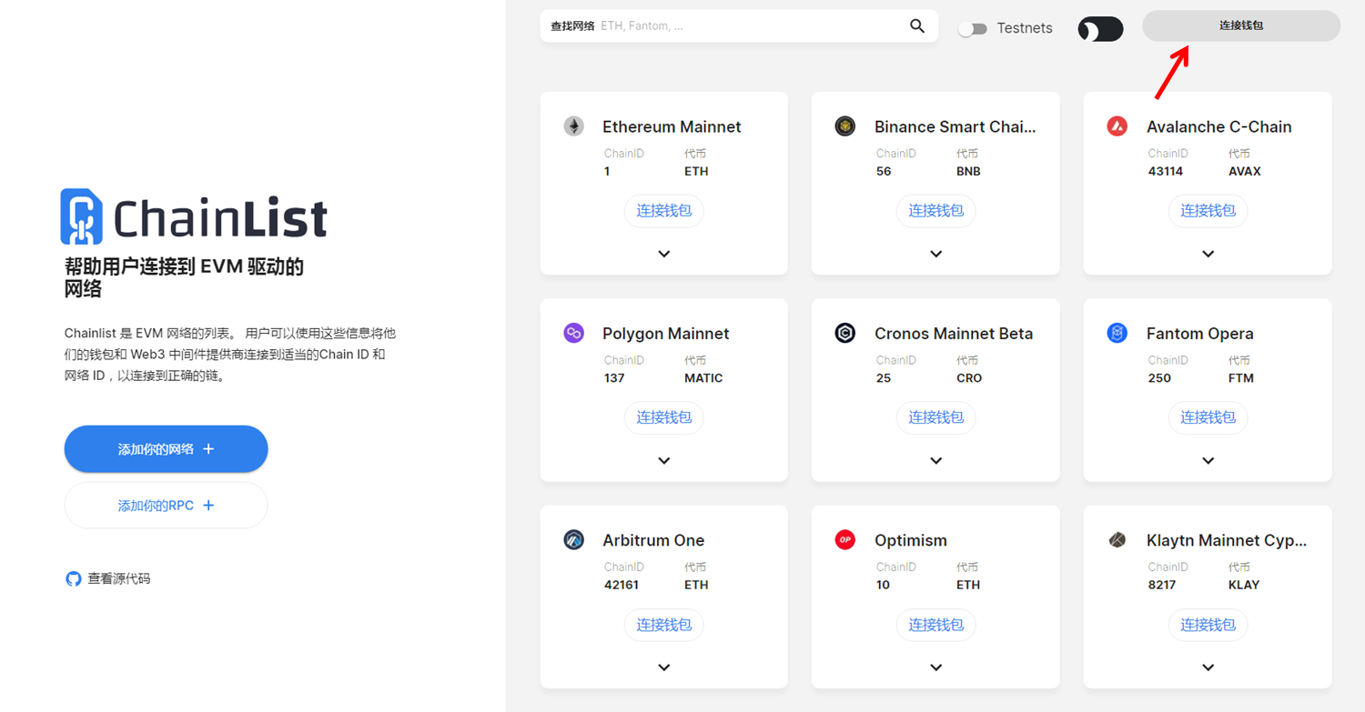Expand the Optimism card details

pyautogui.click(x=936, y=667)
